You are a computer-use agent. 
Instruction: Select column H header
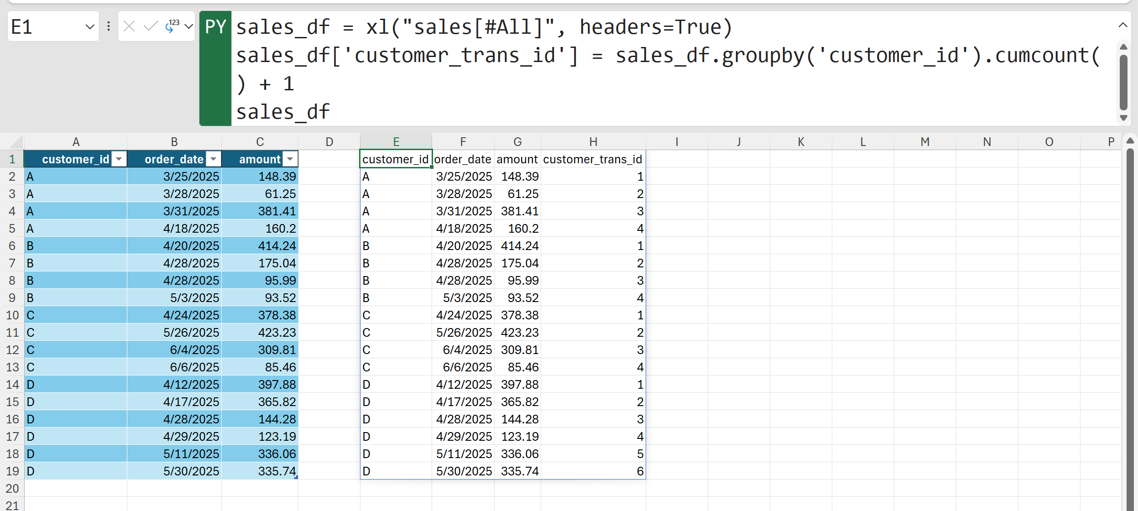[593, 142]
